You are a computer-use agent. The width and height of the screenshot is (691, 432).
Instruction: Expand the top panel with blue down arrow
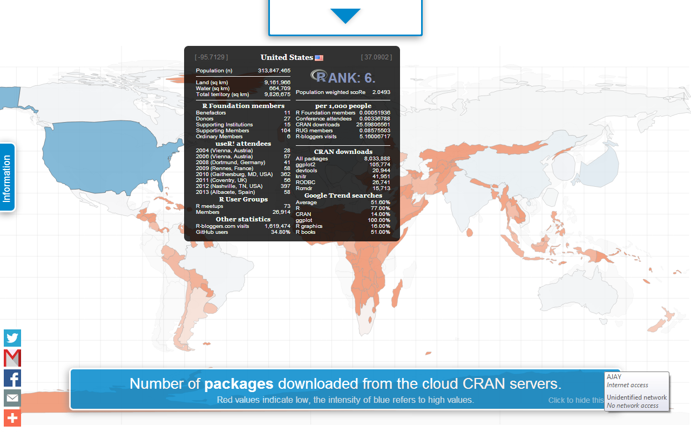[x=345, y=16]
